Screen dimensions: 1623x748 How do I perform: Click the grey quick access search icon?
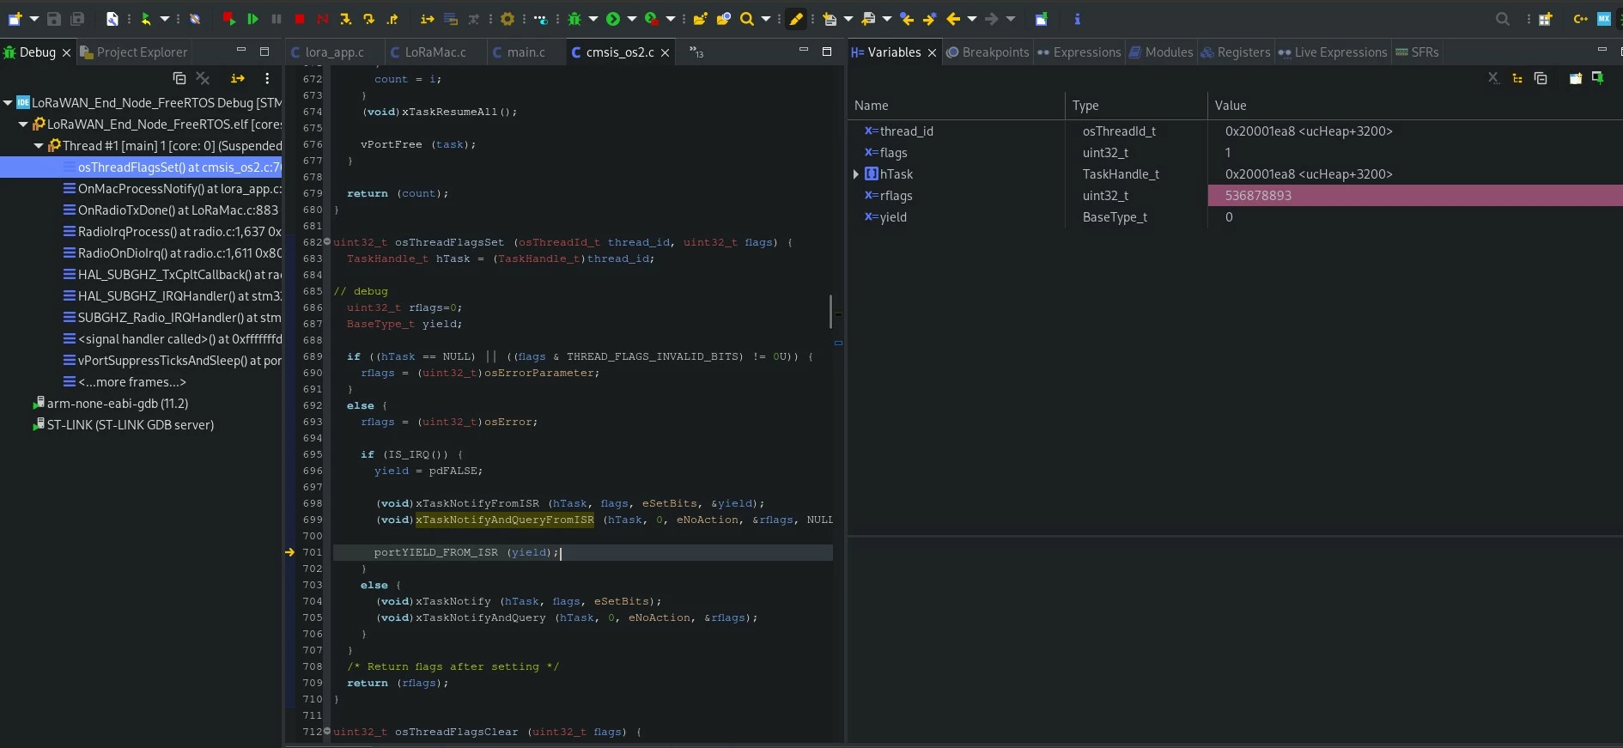point(1502,18)
